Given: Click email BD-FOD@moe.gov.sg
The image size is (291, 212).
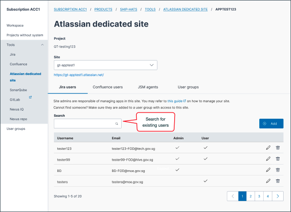Looking at the screenshot, I should 128,171.
